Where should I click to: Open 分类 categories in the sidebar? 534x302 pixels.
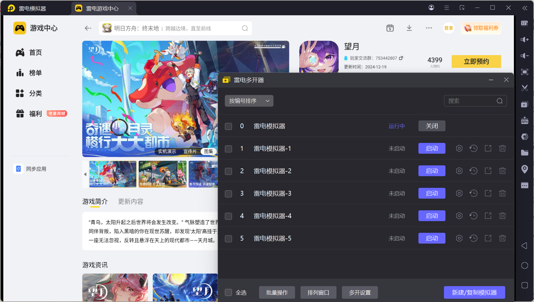tap(29, 93)
